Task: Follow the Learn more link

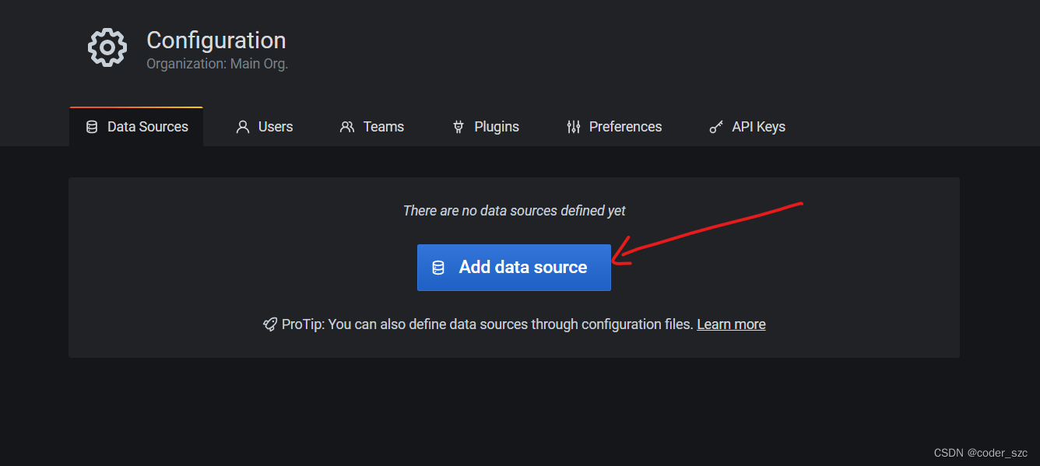Action: point(731,324)
